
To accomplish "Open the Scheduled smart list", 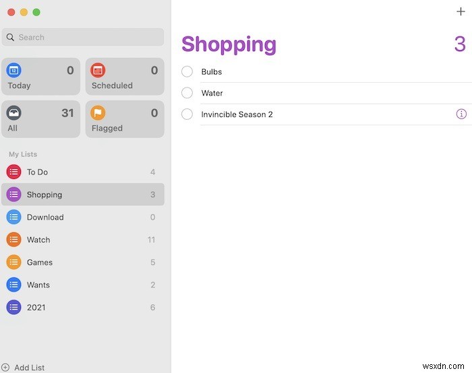I will pyautogui.click(x=125, y=77).
